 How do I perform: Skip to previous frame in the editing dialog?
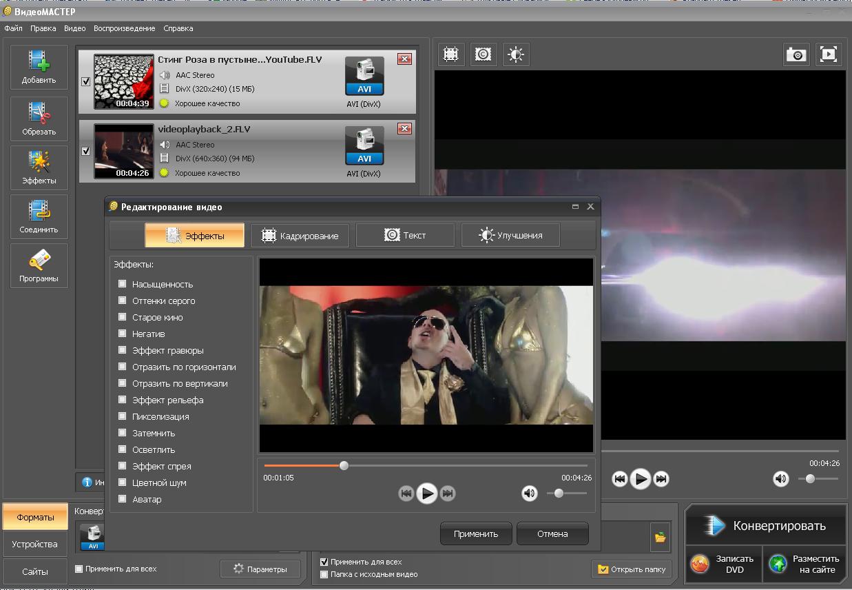[406, 494]
